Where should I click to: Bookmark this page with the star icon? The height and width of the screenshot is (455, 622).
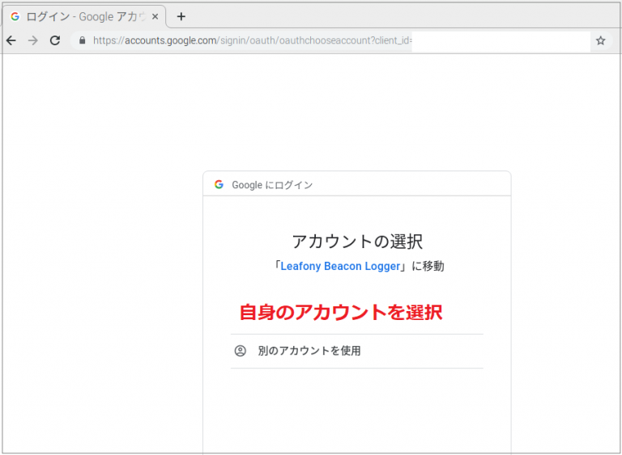point(601,40)
